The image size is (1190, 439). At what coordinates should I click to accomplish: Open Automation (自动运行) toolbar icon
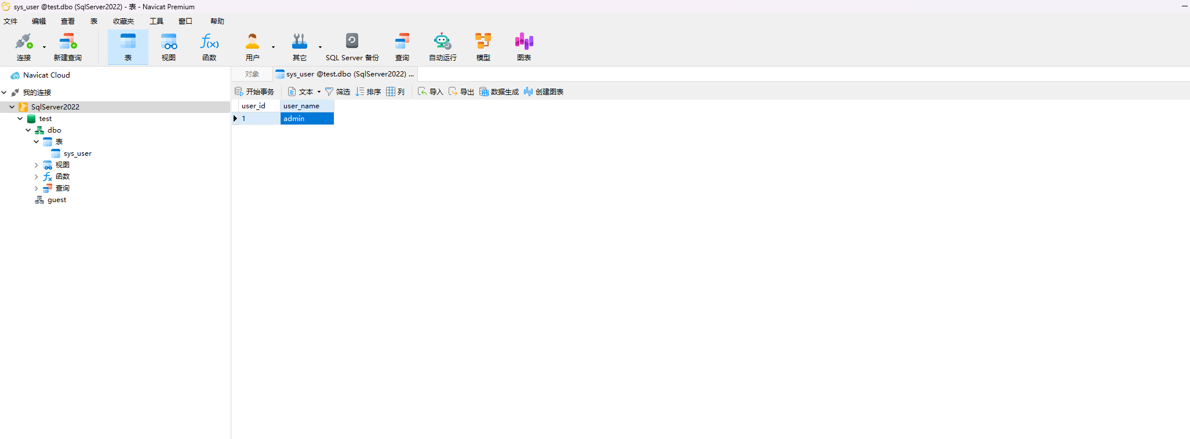click(442, 47)
